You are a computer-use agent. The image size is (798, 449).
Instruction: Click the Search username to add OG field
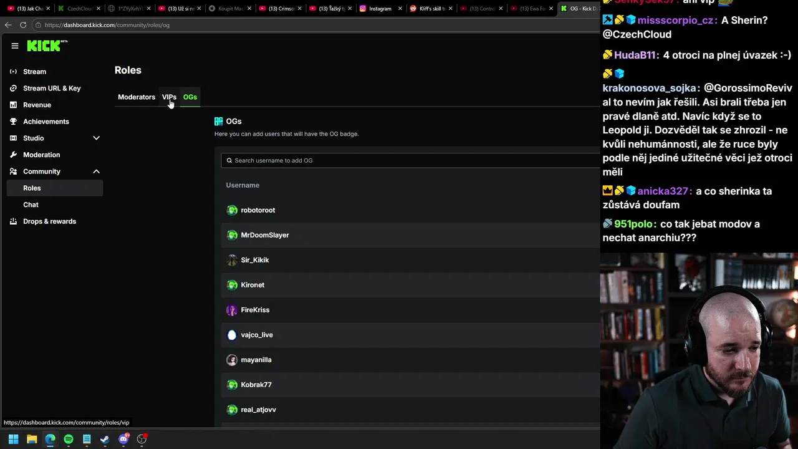coord(410,160)
